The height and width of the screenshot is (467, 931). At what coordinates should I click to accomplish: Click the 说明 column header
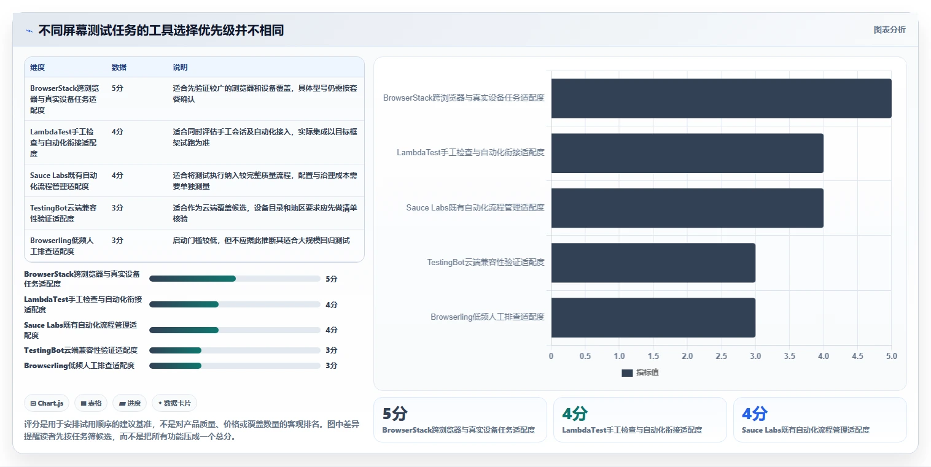[x=180, y=68]
